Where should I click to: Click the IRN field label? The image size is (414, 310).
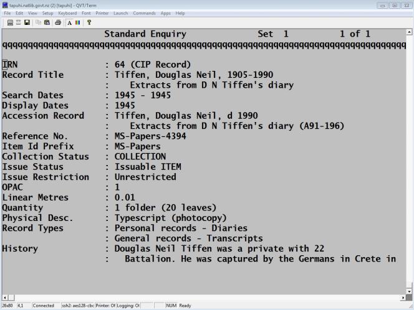(x=10, y=65)
